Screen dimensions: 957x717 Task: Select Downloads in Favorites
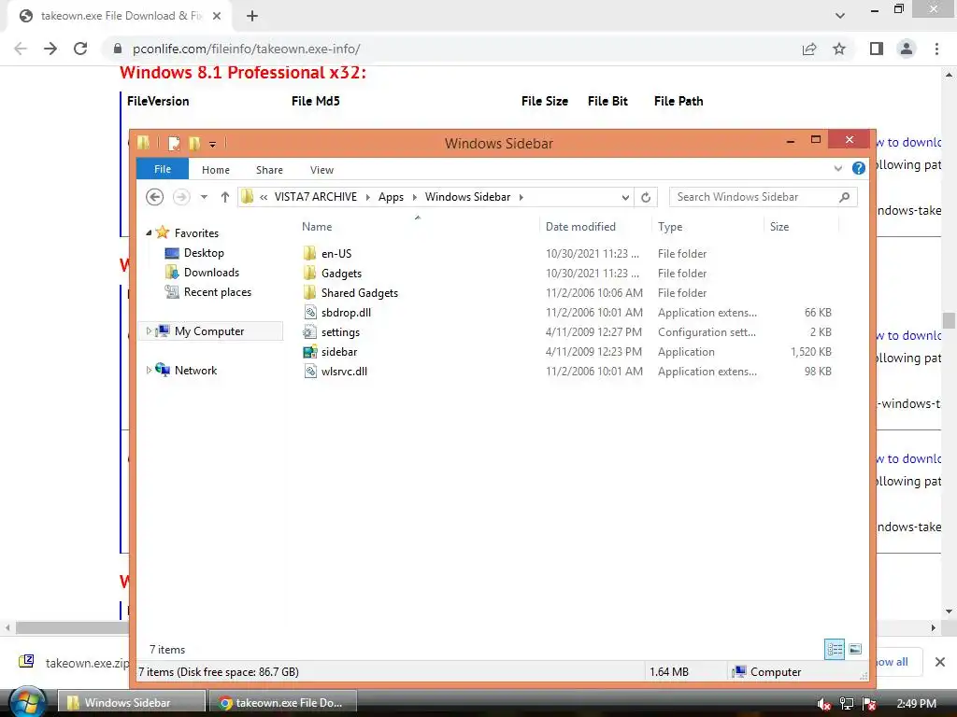click(211, 273)
